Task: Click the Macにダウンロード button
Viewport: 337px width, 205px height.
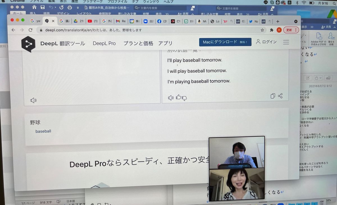Action: click(x=225, y=42)
